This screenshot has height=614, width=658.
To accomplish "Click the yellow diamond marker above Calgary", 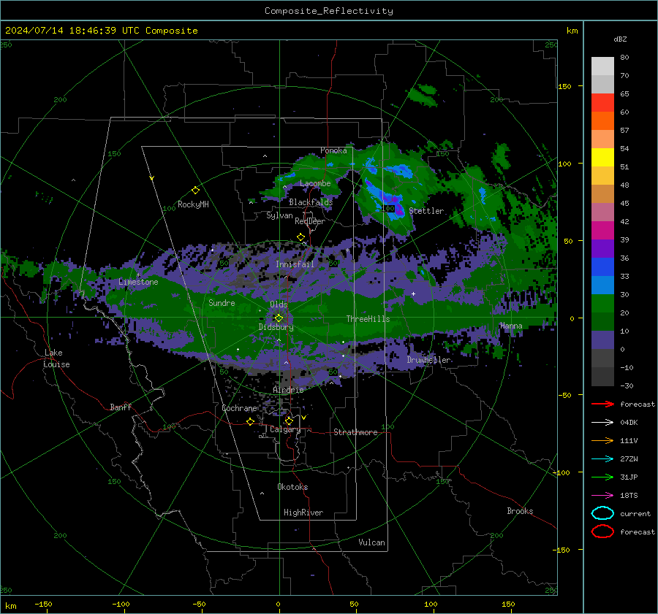I will tap(289, 421).
